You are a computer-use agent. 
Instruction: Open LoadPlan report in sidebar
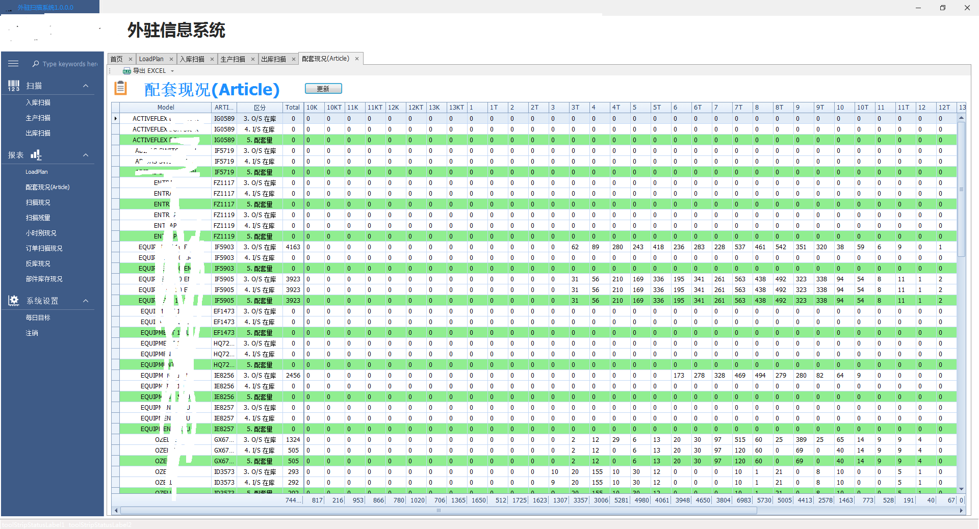(37, 172)
